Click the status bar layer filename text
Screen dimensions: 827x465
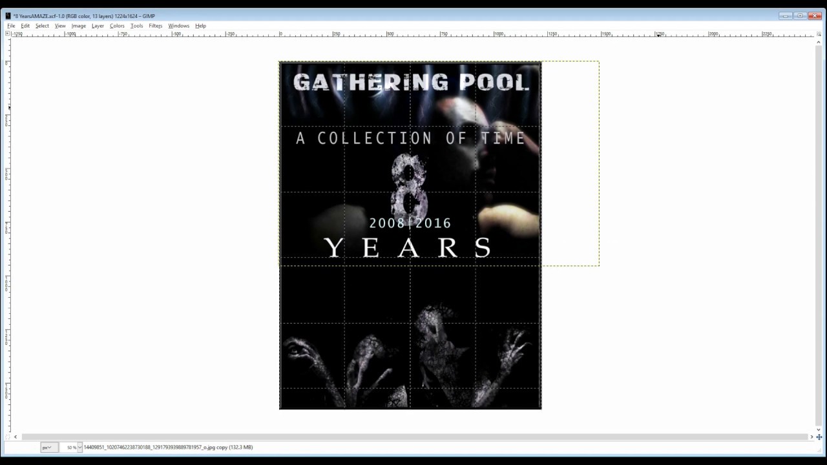168,447
